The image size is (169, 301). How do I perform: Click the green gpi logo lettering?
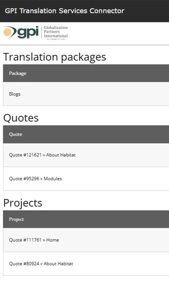click(28, 33)
